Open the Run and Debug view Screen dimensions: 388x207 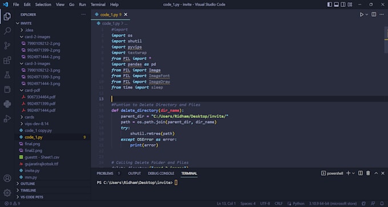(x=7, y=118)
